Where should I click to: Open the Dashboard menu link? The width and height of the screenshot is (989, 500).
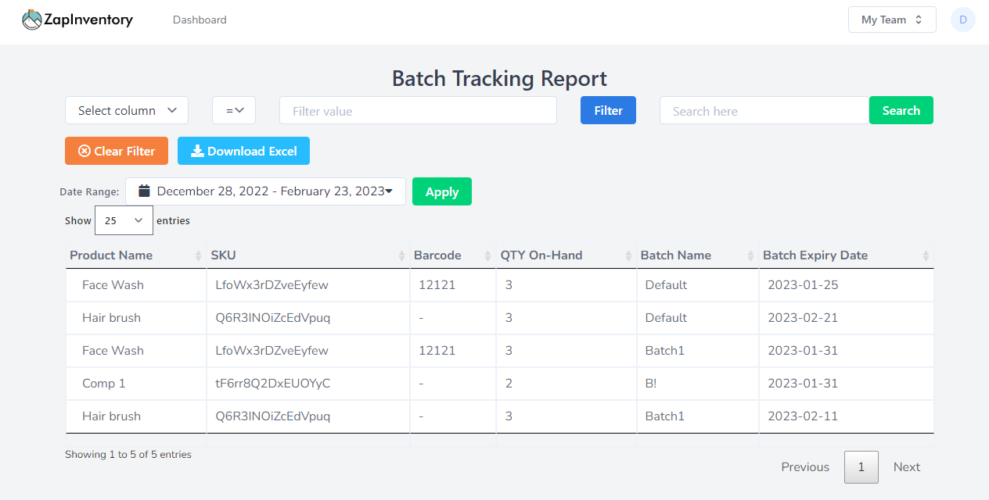coord(200,20)
